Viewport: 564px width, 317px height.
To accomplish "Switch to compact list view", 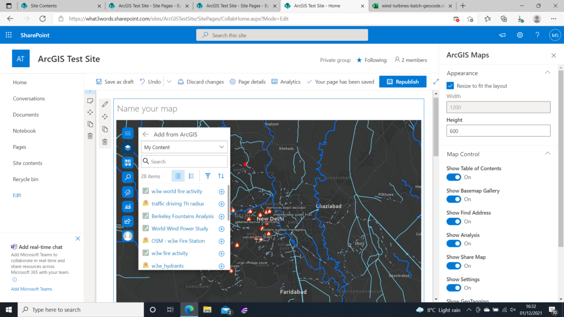I will click(178, 176).
